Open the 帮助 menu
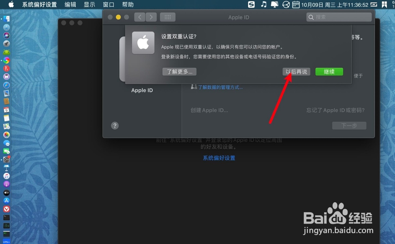Image resolution: width=395 pixels, height=244 pixels. [x=127, y=4]
